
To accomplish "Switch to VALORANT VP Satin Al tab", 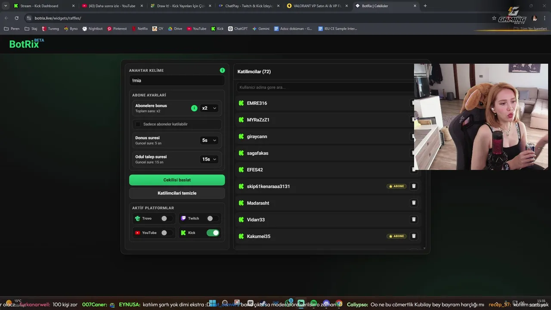I will pos(317,6).
